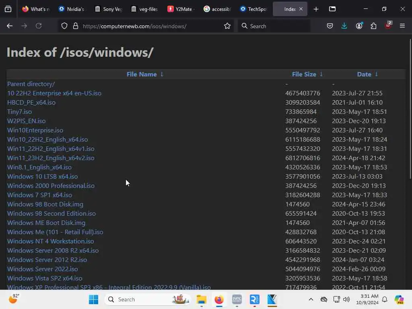This screenshot has width=412, height=309.
Task: Click Windows Server 2022.iso link
Action: [x=43, y=269]
